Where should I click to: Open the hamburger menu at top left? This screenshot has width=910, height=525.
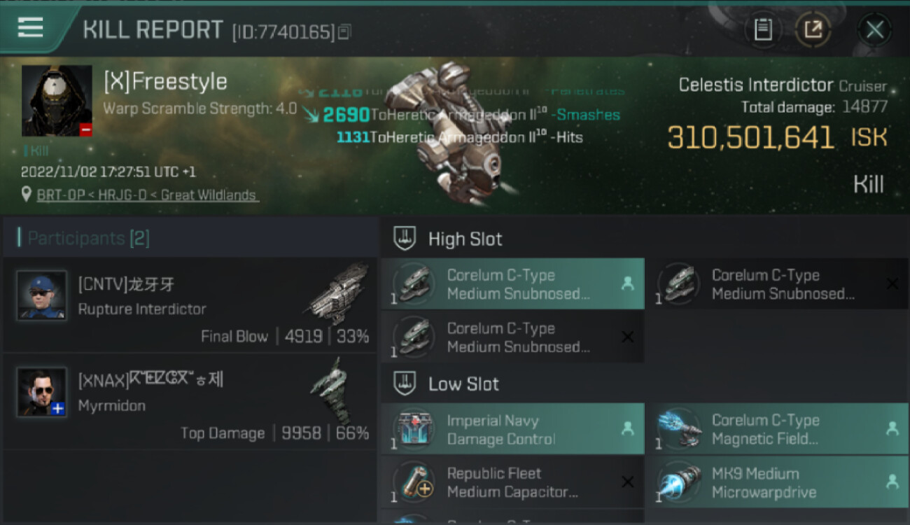(30, 27)
